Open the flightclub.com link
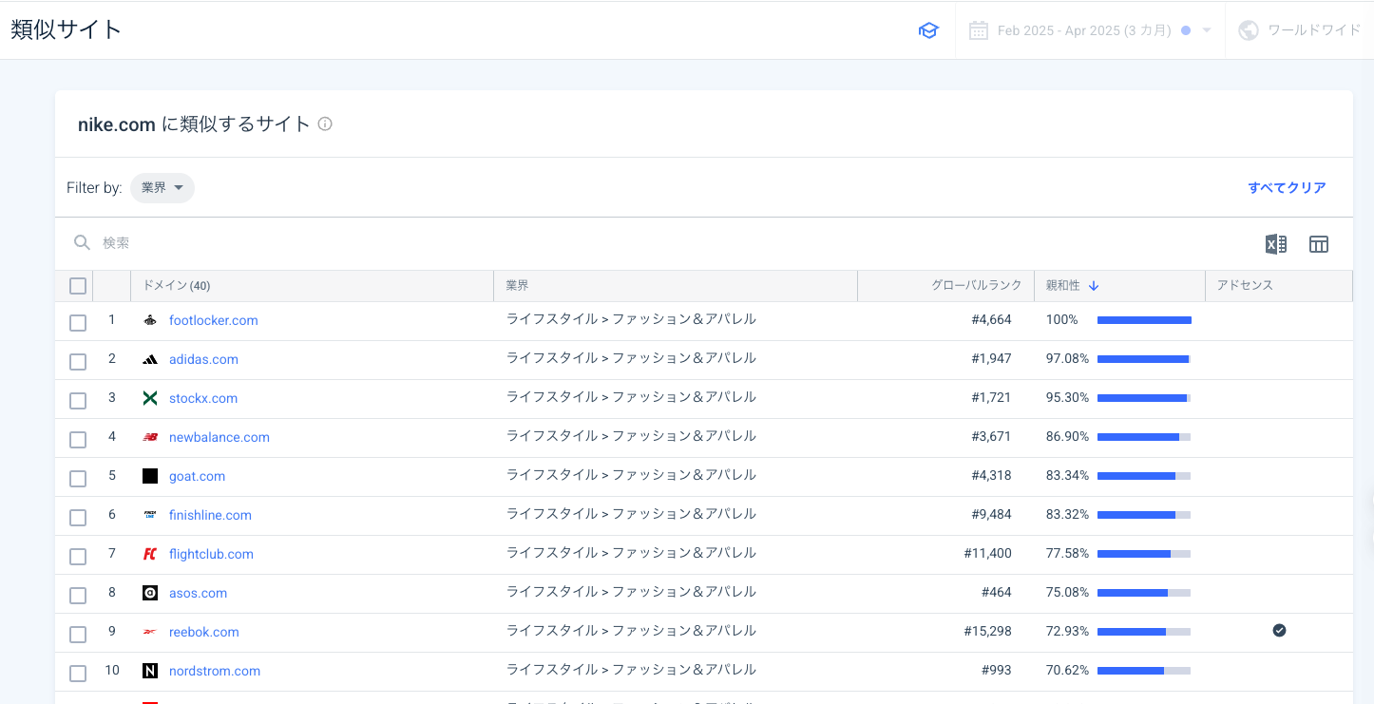 coord(211,554)
